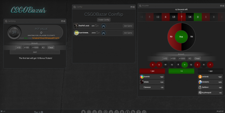Viewport: 225px width, 113px height.
Task: Click the CSGOBazar logo
Action: 28,10
